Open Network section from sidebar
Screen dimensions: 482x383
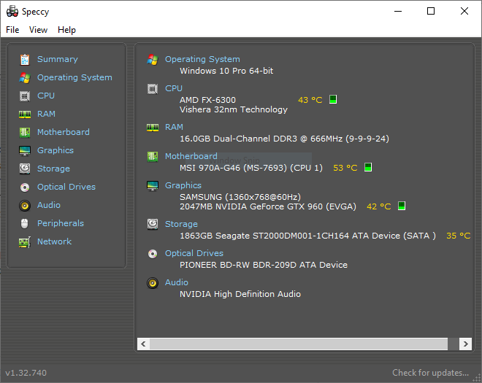click(55, 241)
